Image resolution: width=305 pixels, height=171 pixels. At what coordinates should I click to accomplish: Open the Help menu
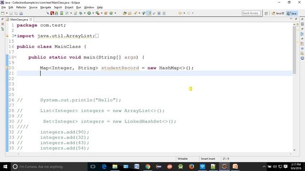100,8
